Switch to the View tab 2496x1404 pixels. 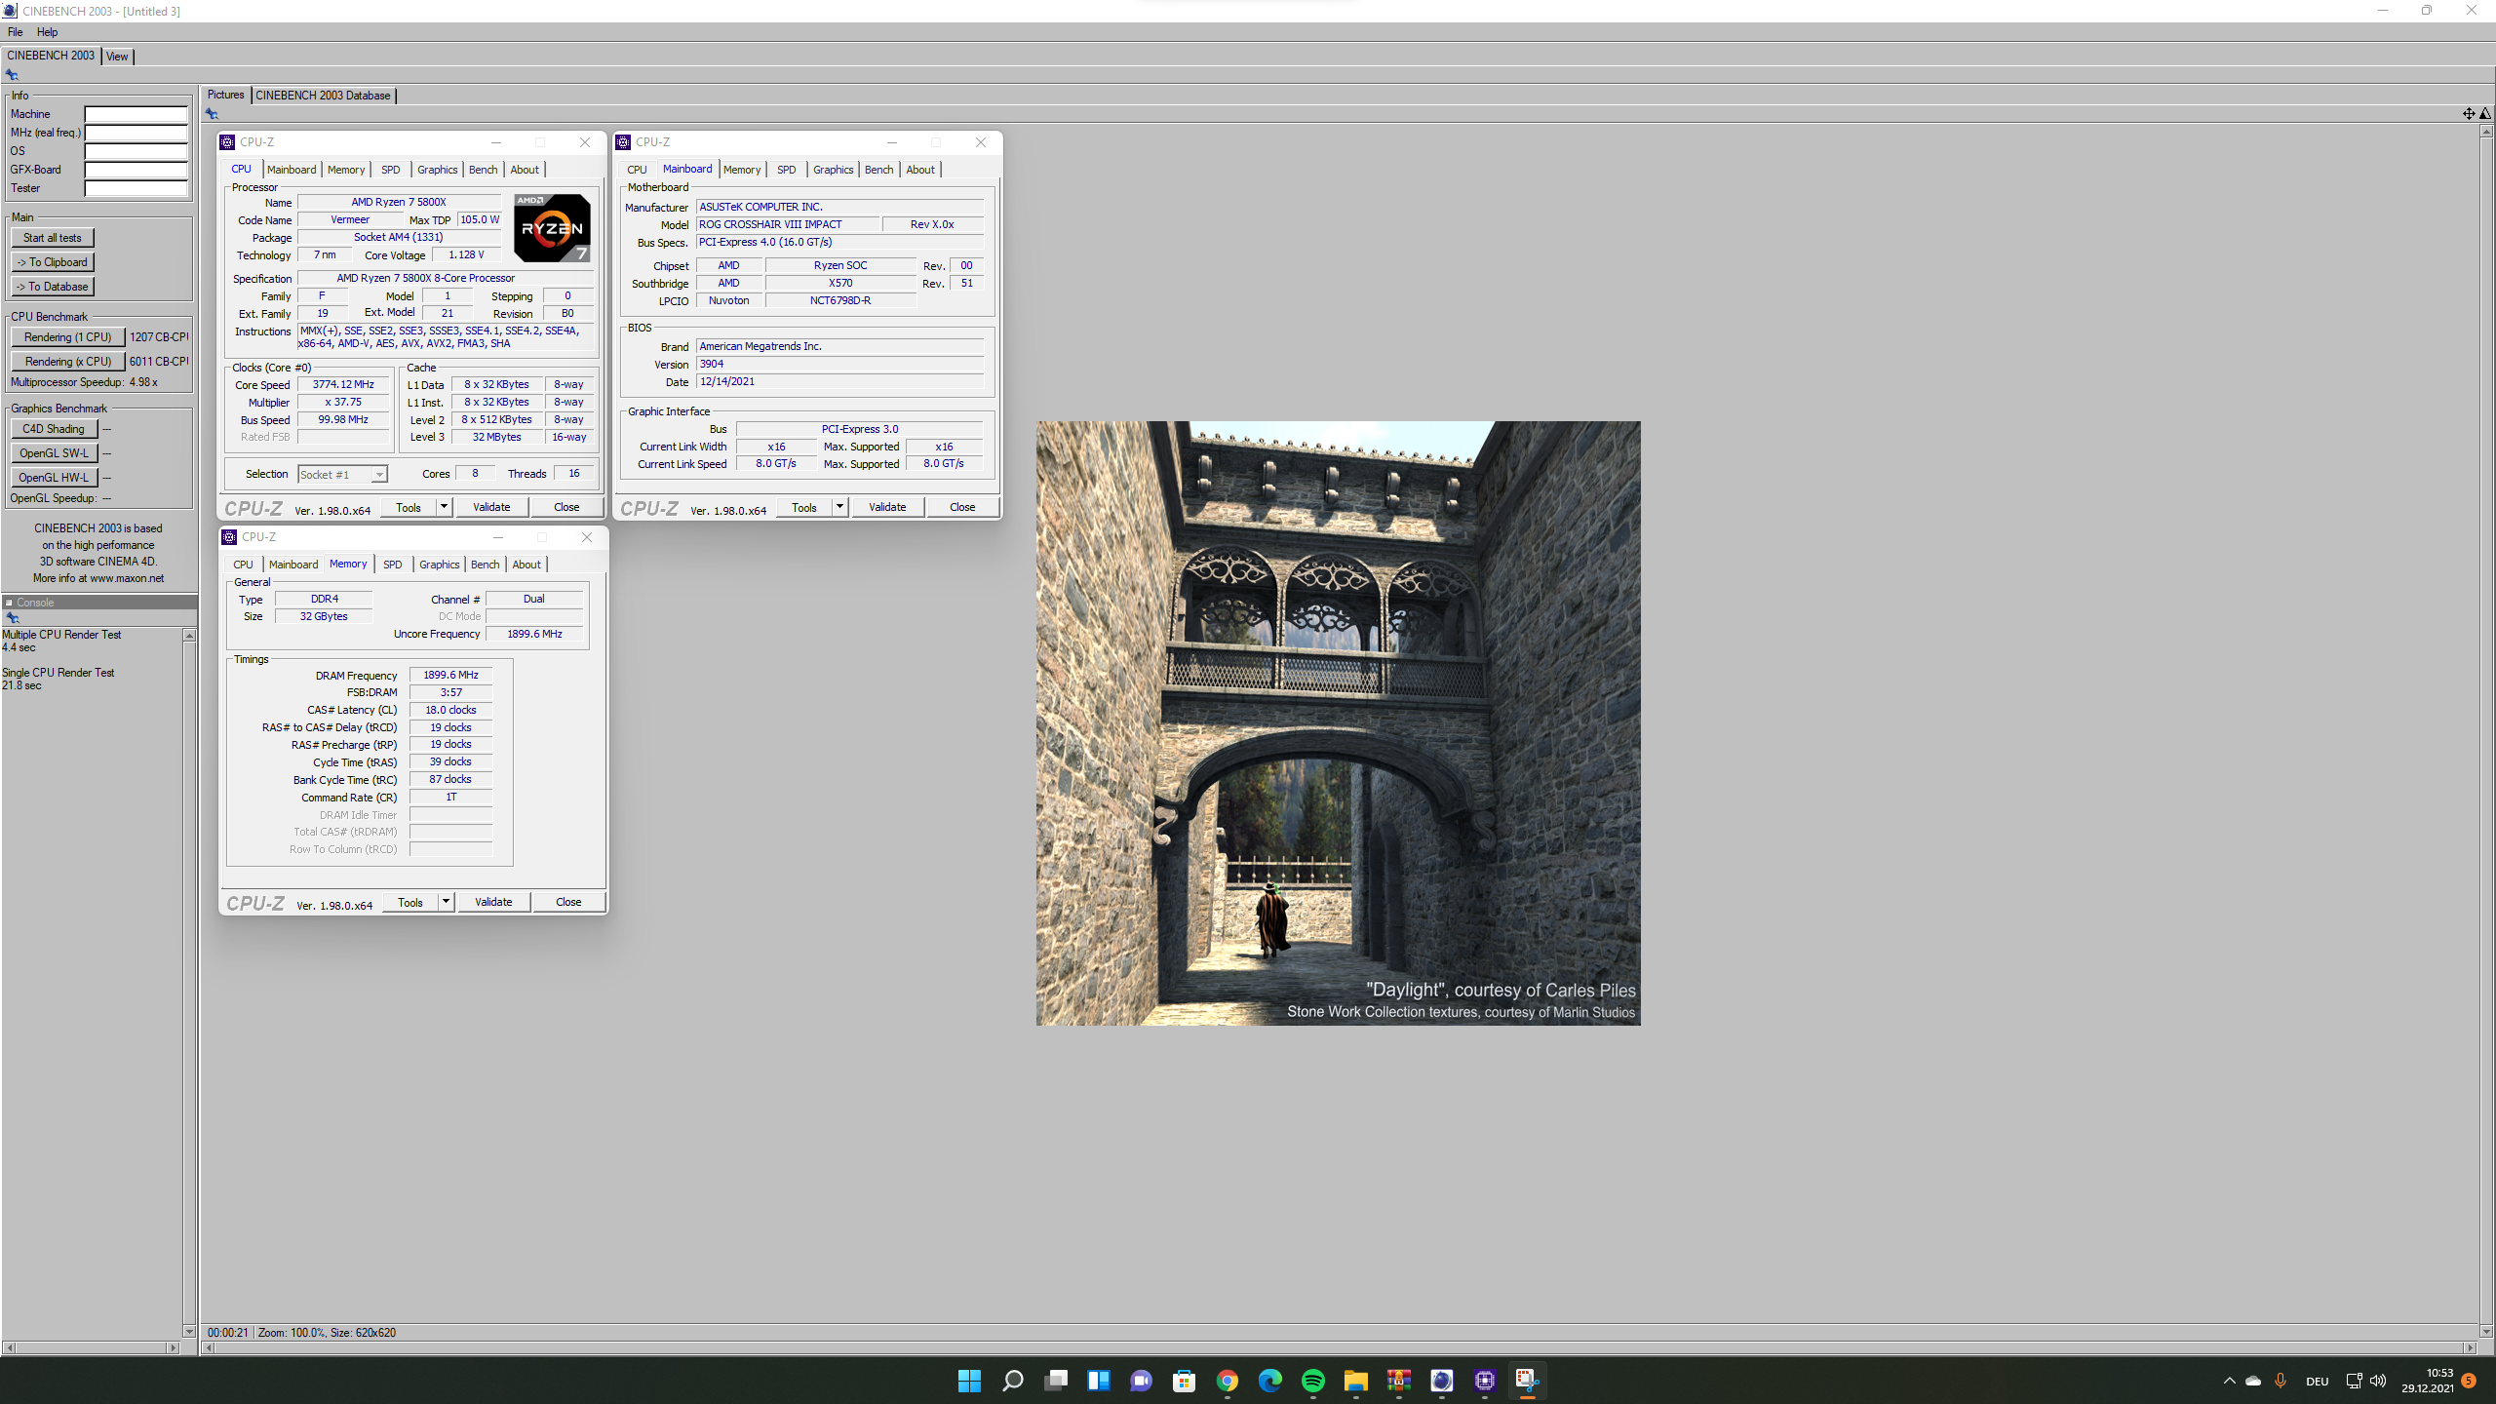coord(117,57)
